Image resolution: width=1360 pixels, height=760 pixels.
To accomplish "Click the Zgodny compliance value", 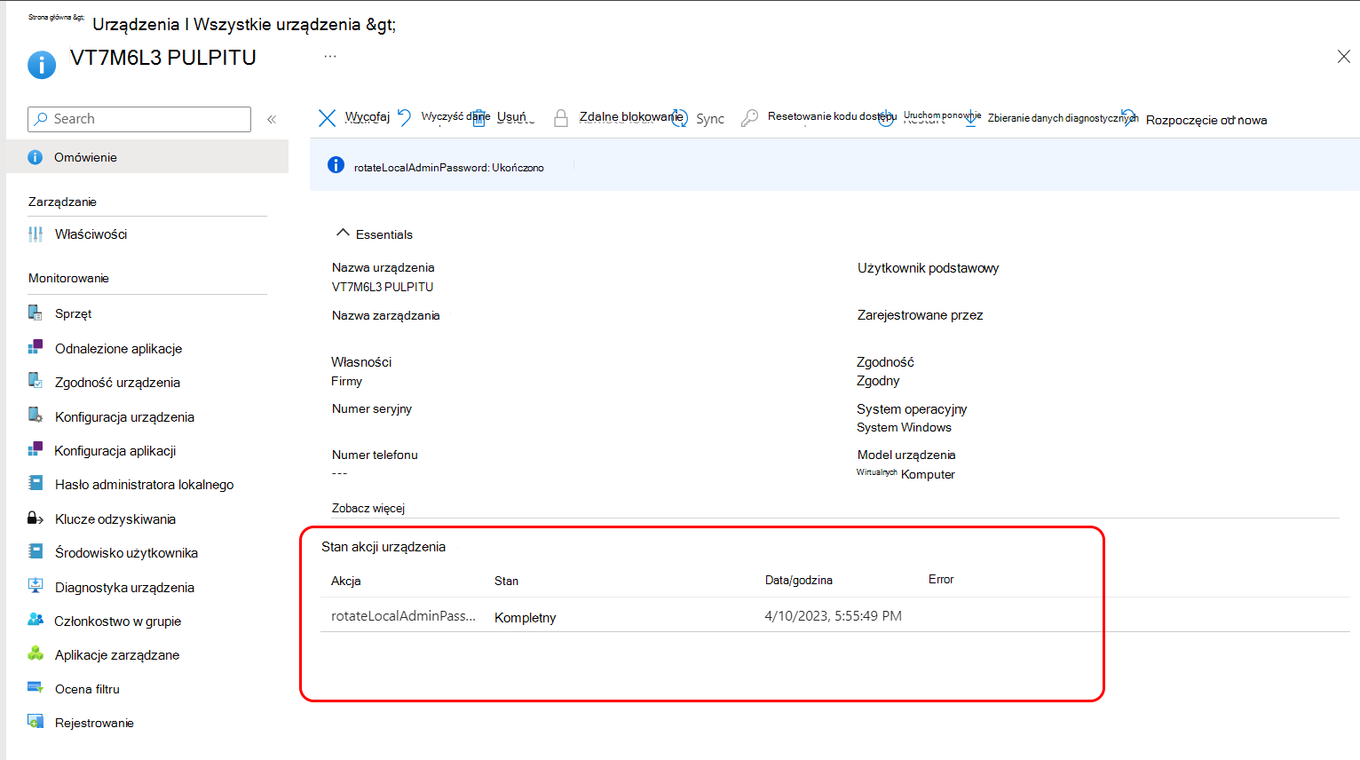I will (x=878, y=380).
